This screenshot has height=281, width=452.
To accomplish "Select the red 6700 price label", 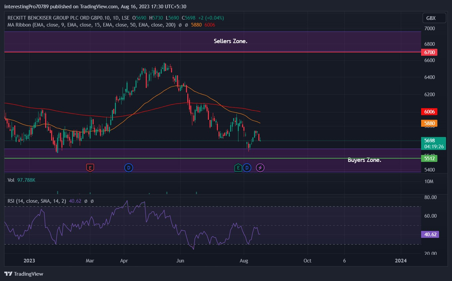I will pyautogui.click(x=429, y=52).
